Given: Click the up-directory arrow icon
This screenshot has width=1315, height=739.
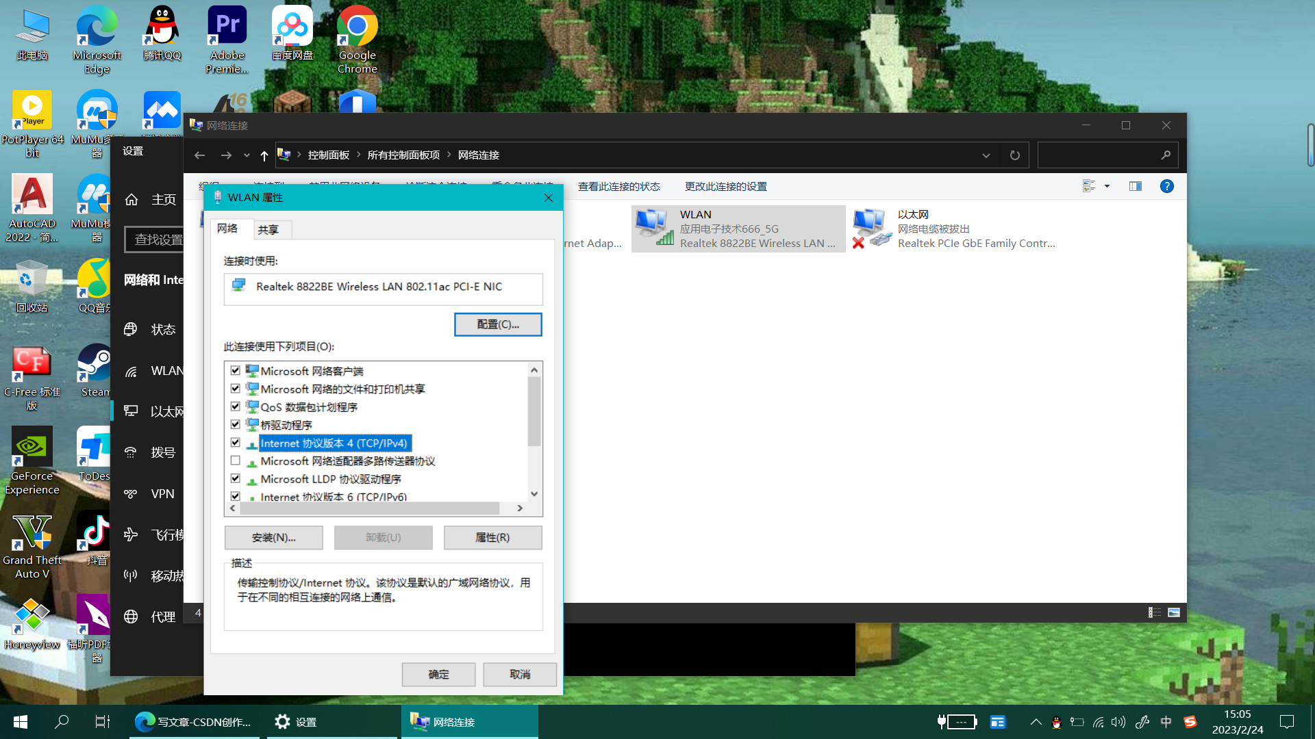Looking at the screenshot, I should click(264, 155).
